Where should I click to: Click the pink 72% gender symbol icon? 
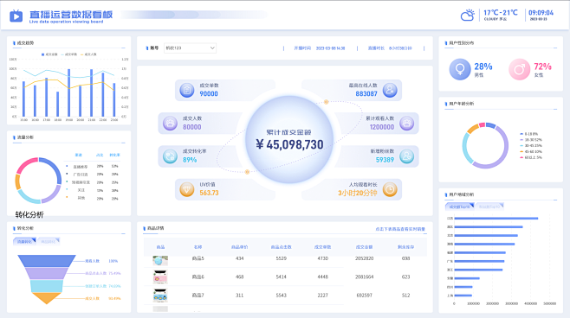[x=520, y=69]
